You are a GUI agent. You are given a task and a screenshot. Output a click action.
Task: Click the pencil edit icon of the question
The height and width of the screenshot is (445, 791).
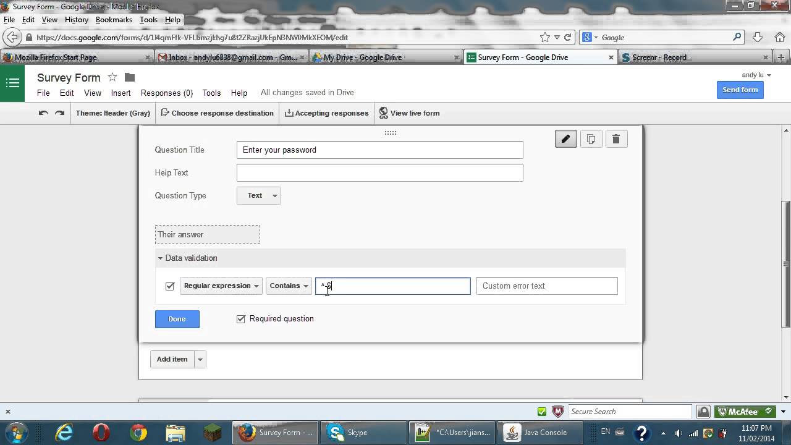(x=566, y=139)
